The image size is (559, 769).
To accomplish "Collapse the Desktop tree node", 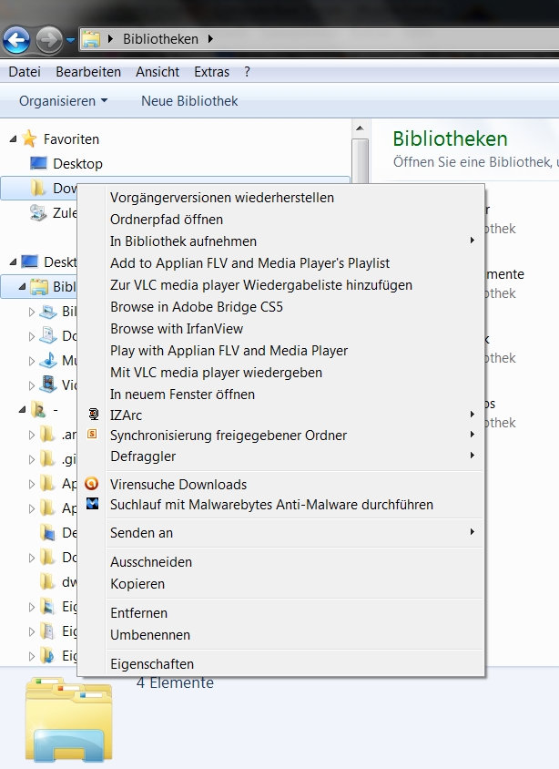I will [13, 261].
